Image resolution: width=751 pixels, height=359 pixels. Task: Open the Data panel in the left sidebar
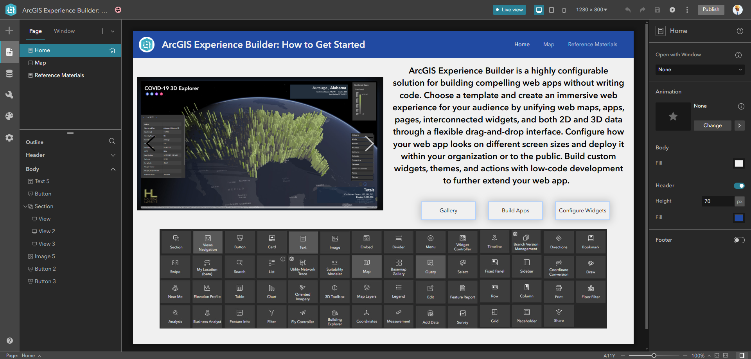click(9, 73)
